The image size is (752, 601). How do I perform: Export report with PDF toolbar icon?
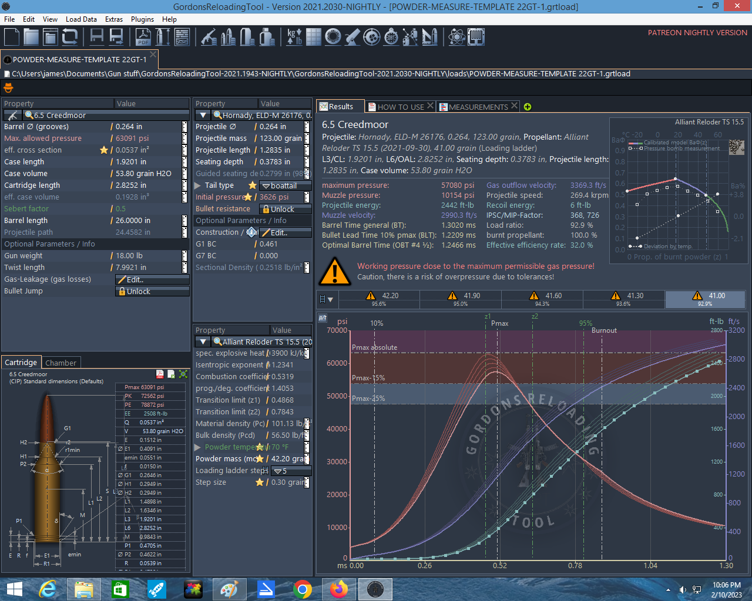143,38
